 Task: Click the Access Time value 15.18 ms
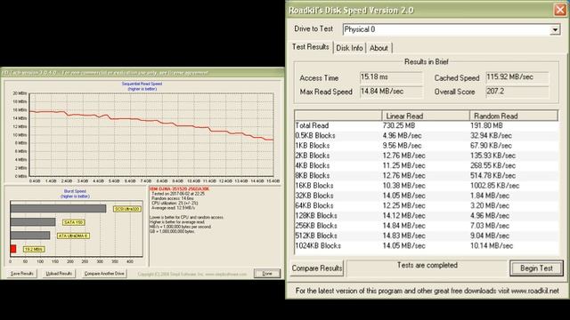[x=391, y=77]
